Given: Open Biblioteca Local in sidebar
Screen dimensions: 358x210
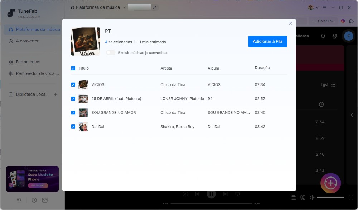Looking at the screenshot, I should tap(28, 94).
